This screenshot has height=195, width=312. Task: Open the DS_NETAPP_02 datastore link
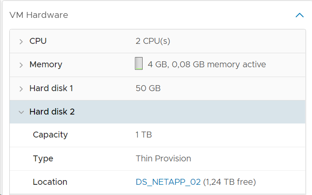(168, 182)
